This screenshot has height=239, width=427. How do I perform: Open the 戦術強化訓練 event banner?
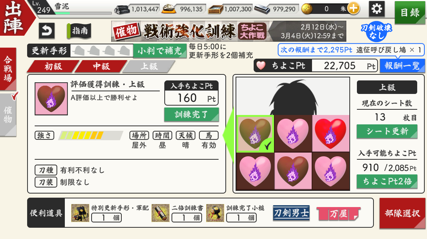coord(229,31)
